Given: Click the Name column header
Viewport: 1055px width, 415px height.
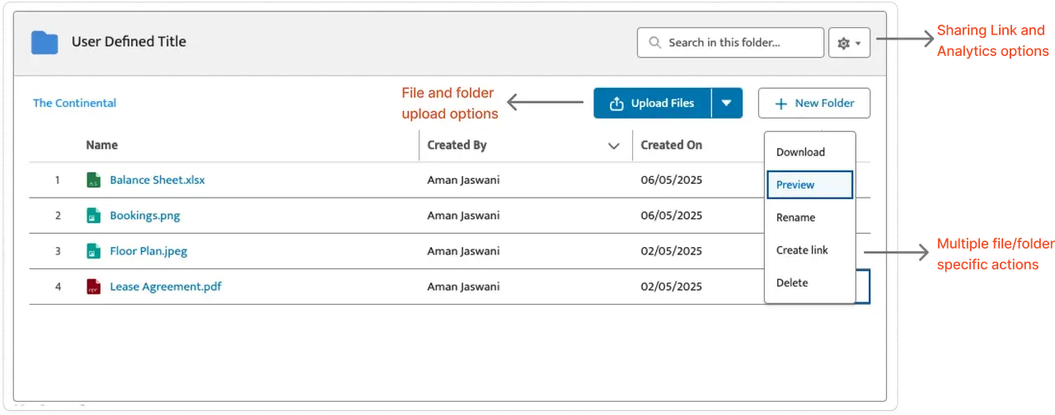Looking at the screenshot, I should point(101,145).
